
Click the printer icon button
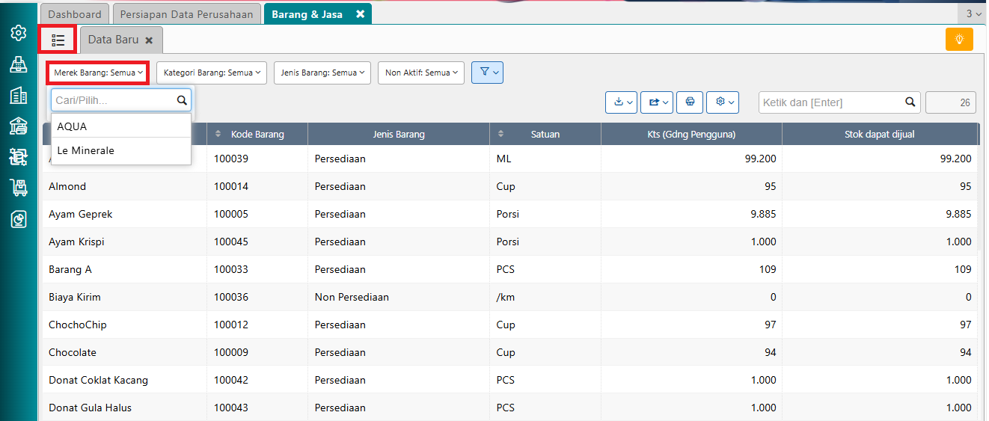(690, 102)
